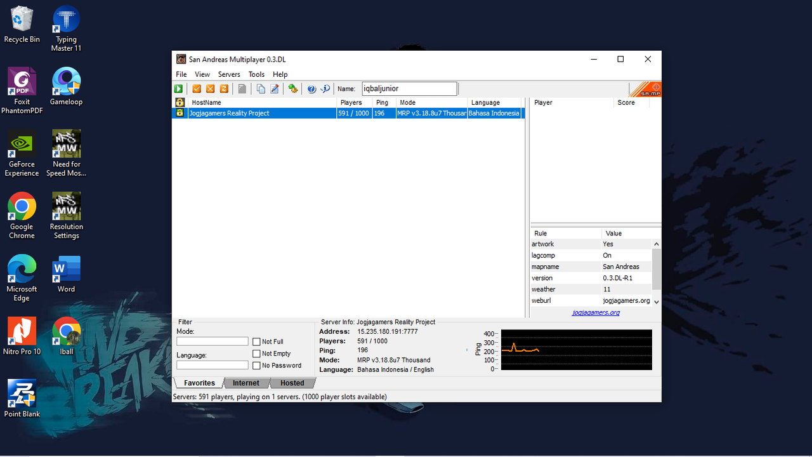812x457 pixels.
Task: Enable the No Password filter checkbox
Action: point(256,366)
